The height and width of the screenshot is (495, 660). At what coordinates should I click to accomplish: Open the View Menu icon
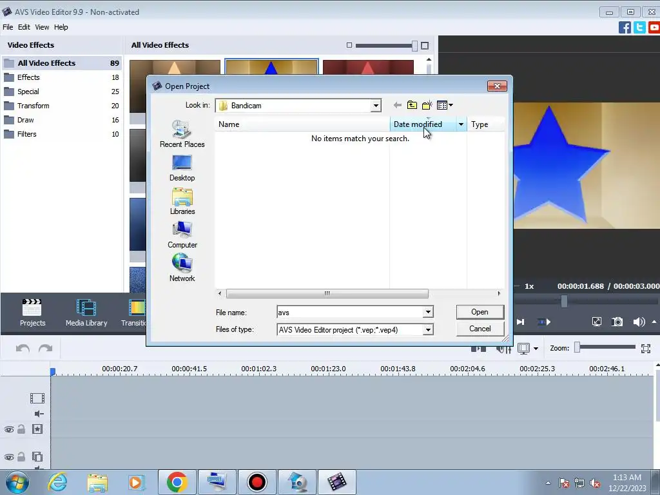click(445, 105)
